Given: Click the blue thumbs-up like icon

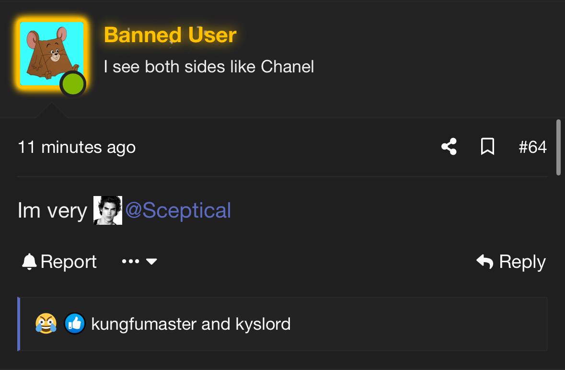Looking at the screenshot, I should [x=75, y=324].
